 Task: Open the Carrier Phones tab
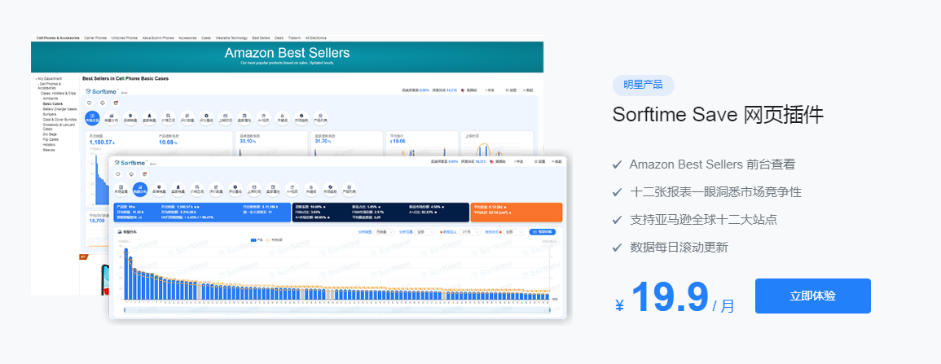point(95,37)
